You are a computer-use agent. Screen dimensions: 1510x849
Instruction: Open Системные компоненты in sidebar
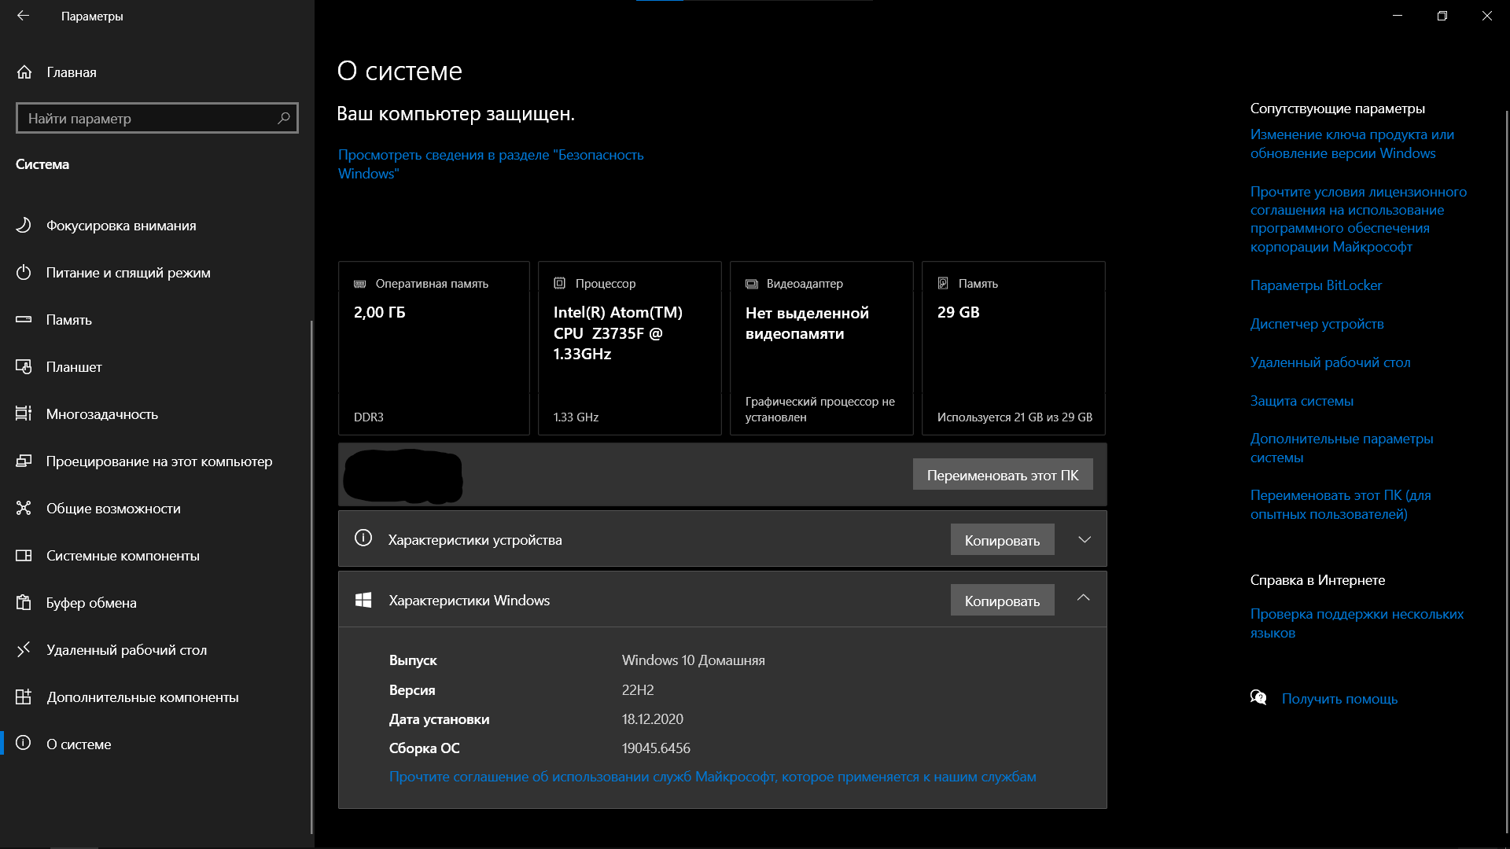pyautogui.click(x=123, y=556)
